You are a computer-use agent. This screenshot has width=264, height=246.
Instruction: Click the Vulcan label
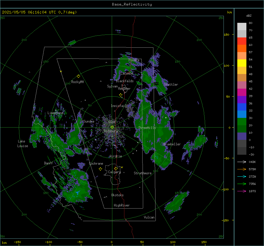tap(149, 217)
